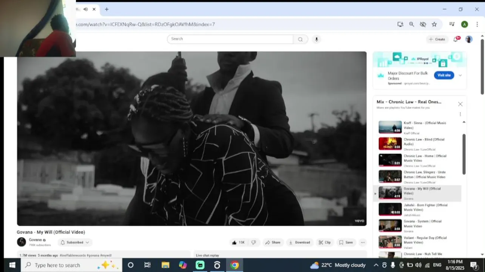Click install app icon in address bar
This screenshot has height=272, width=485.
click(x=400, y=24)
